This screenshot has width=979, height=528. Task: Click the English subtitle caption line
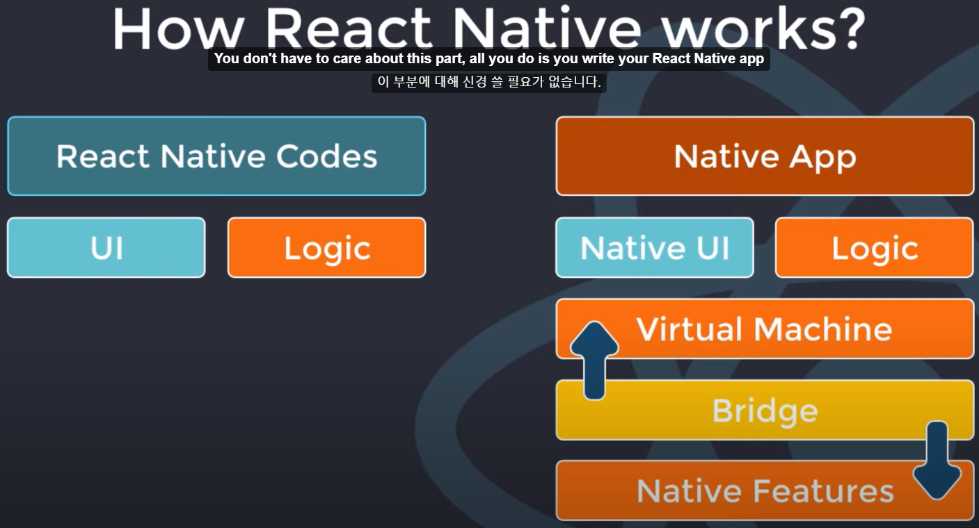coord(489,59)
